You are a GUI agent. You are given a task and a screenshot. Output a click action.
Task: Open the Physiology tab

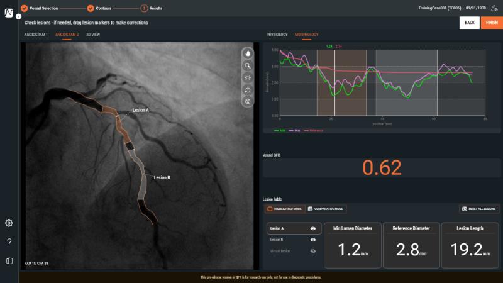pyautogui.click(x=277, y=35)
